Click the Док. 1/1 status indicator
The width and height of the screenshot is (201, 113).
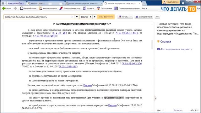pos(160,110)
